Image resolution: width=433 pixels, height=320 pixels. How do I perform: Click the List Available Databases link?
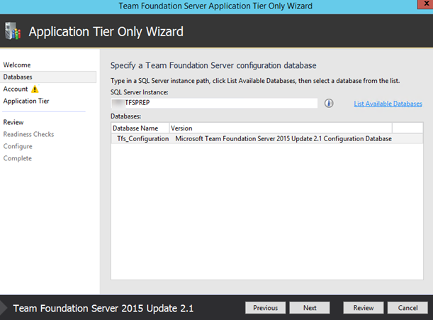[388, 104]
